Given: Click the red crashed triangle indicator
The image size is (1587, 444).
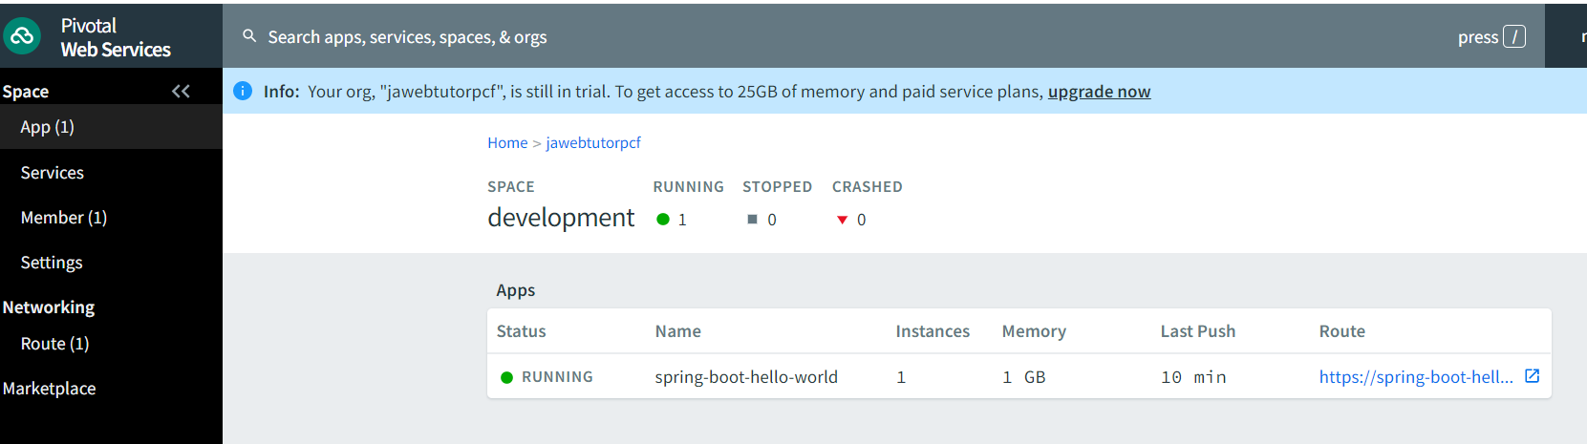Looking at the screenshot, I should pyautogui.click(x=842, y=220).
